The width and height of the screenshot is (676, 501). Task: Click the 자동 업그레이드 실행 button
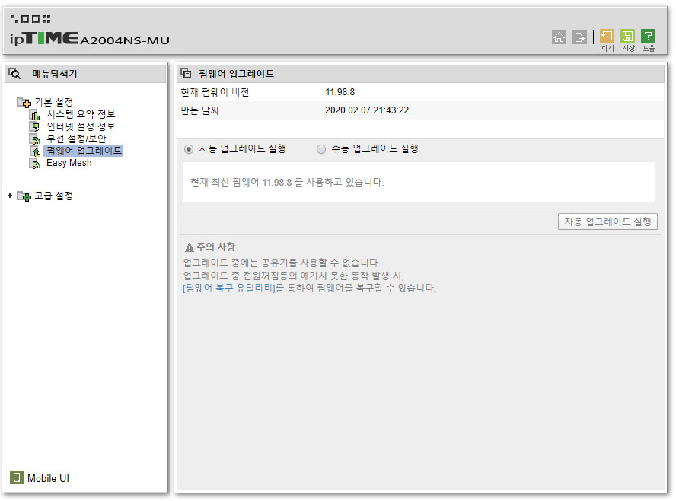[x=607, y=222]
